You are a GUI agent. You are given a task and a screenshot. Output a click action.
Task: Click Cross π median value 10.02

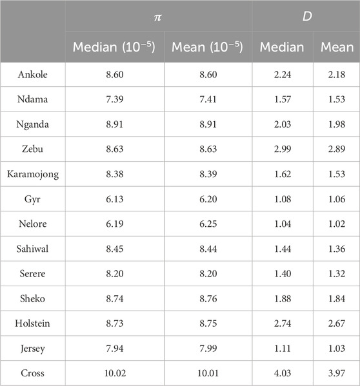click(115, 373)
